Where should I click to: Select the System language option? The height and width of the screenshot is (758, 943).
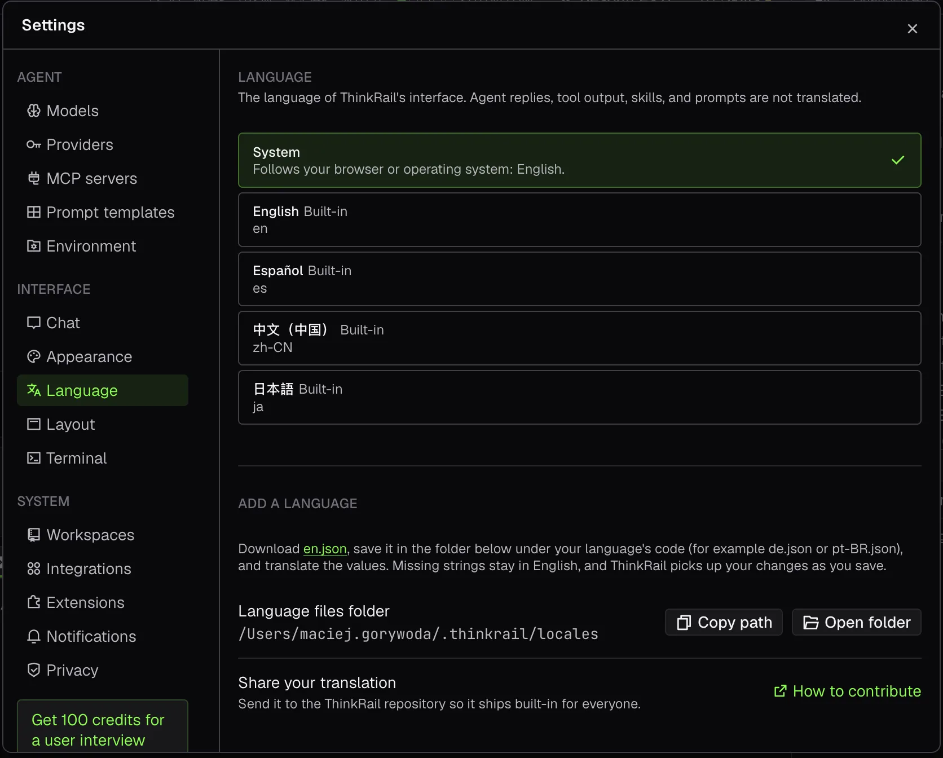point(579,160)
